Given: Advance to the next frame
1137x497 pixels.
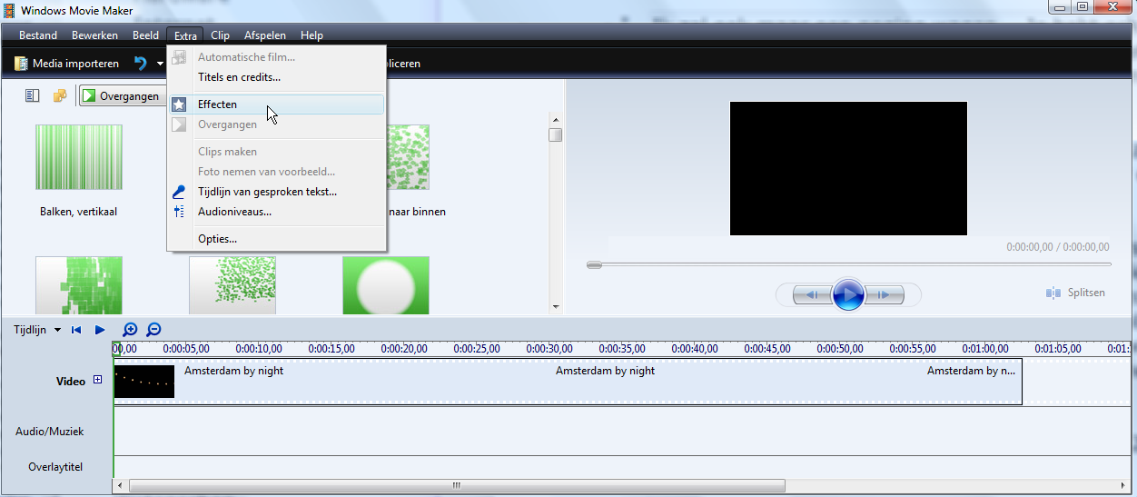Looking at the screenshot, I should 884,294.
